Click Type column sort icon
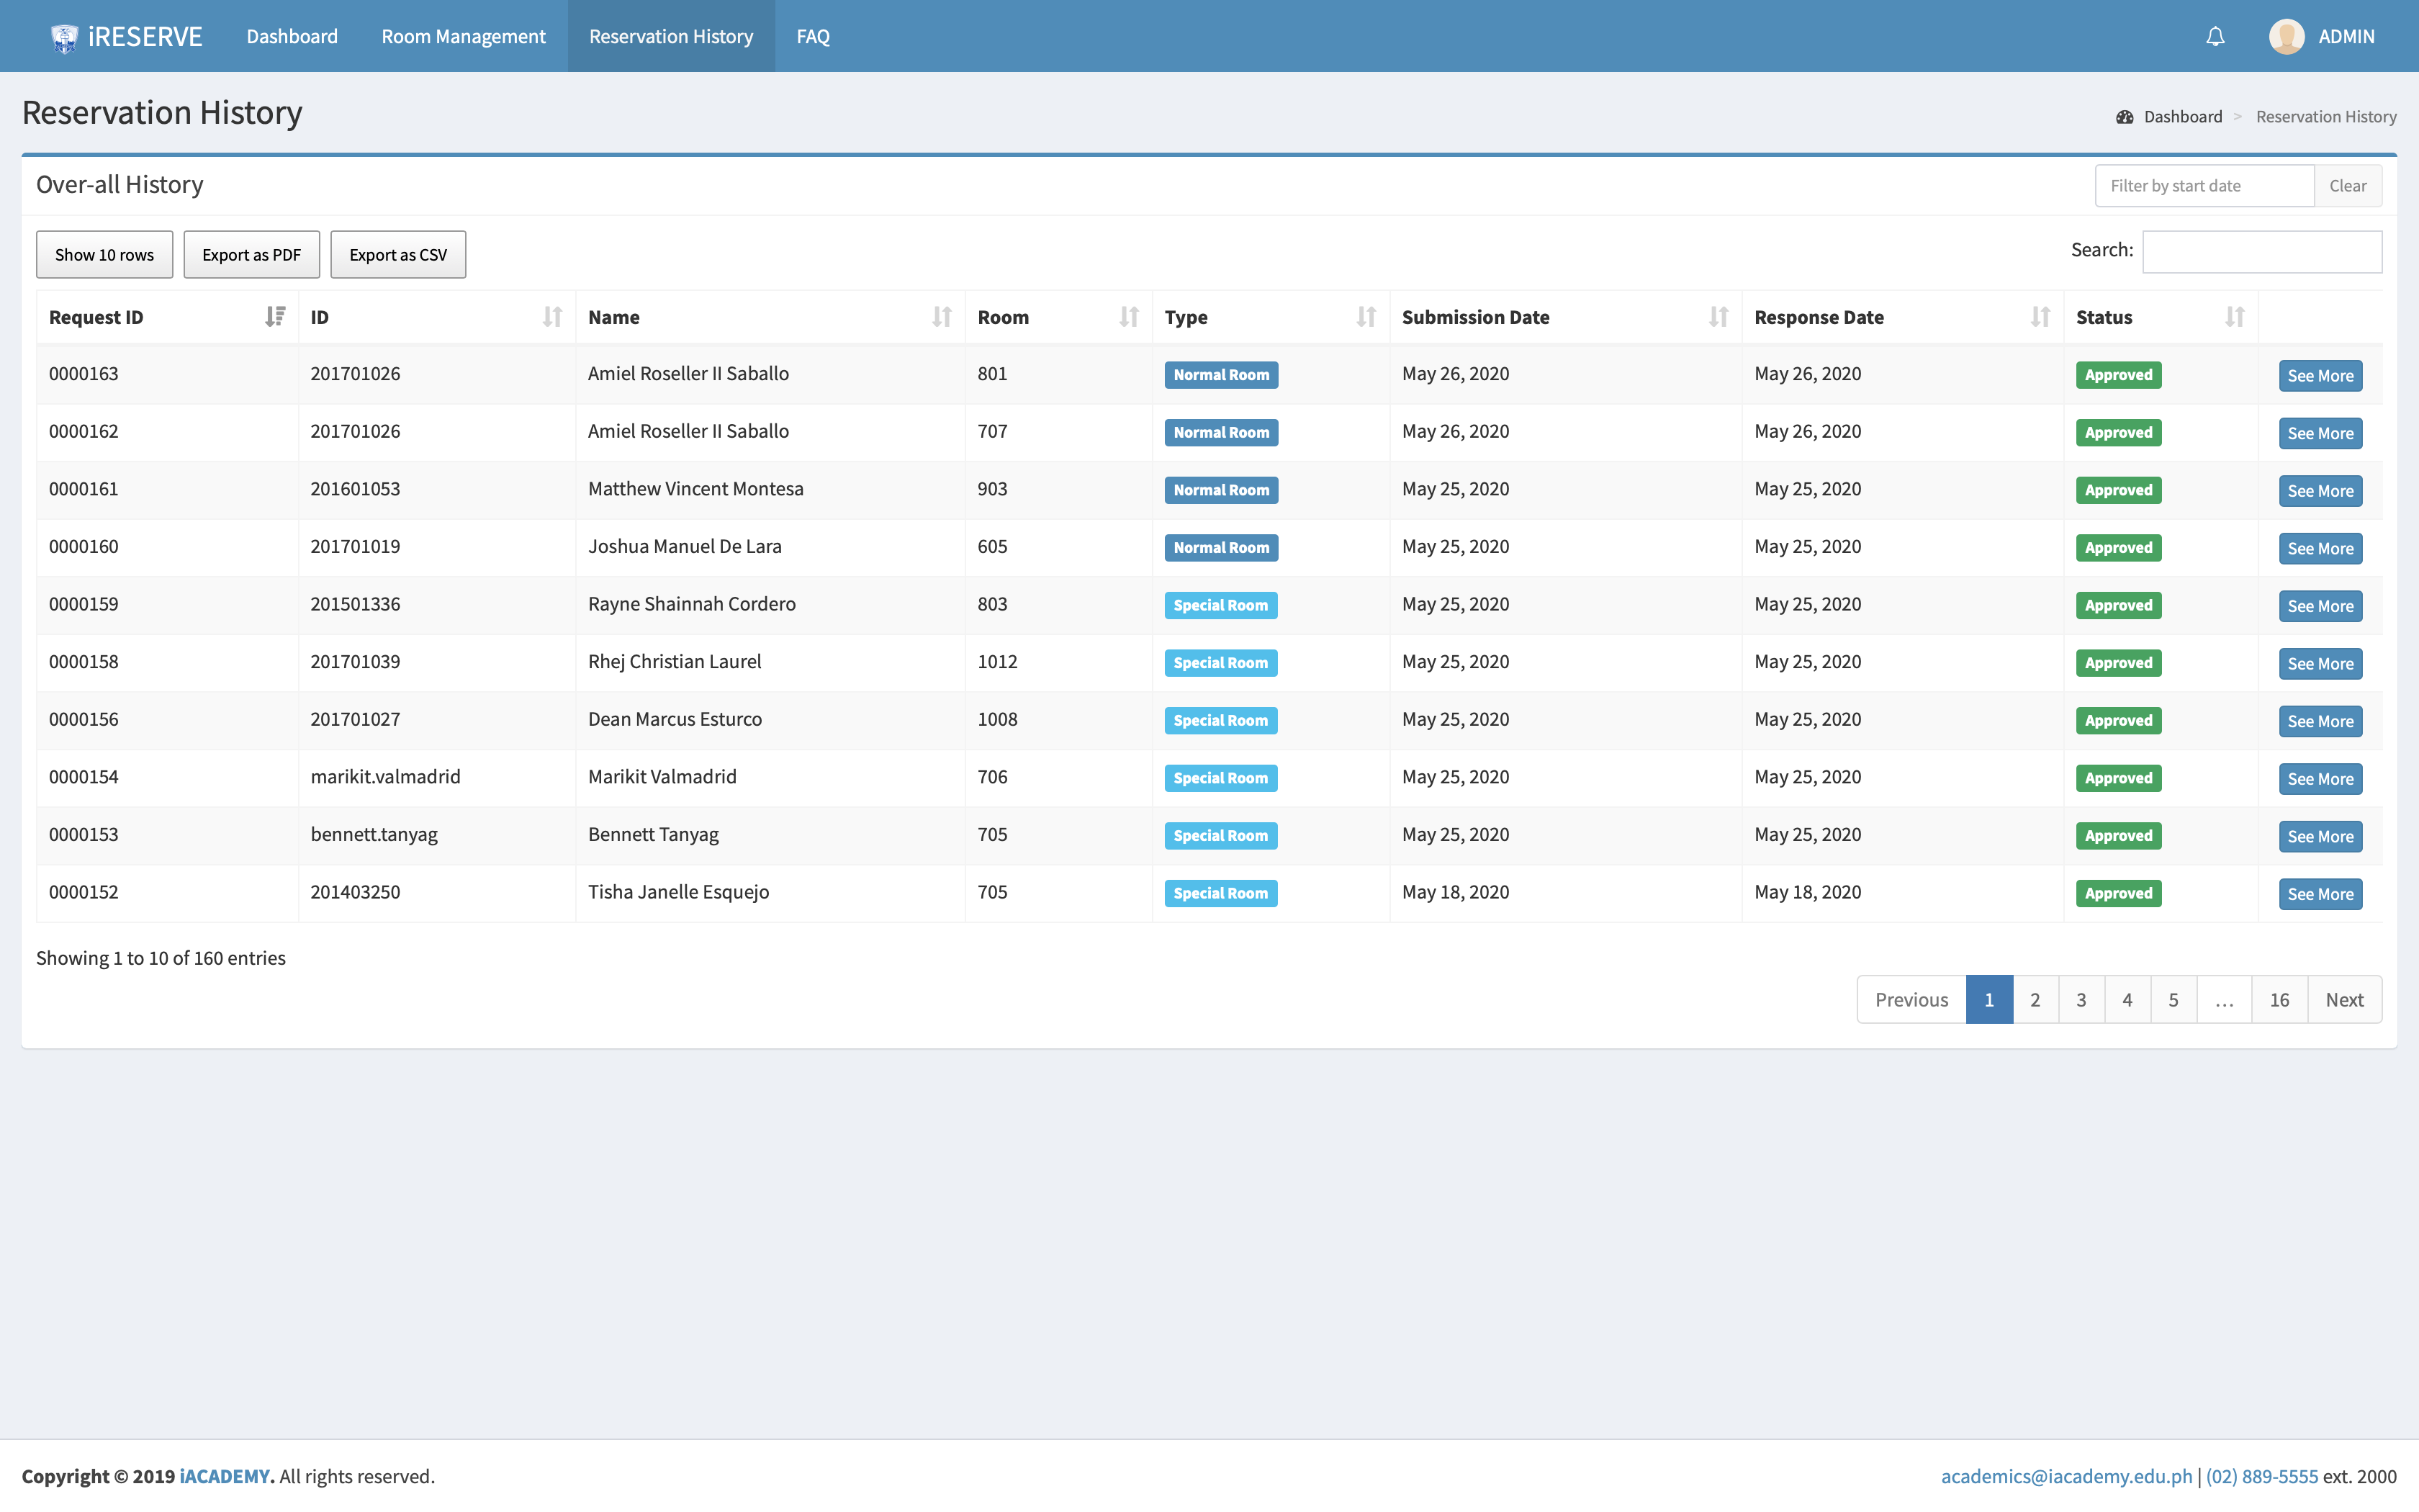2419x1512 pixels. pyautogui.click(x=1366, y=317)
